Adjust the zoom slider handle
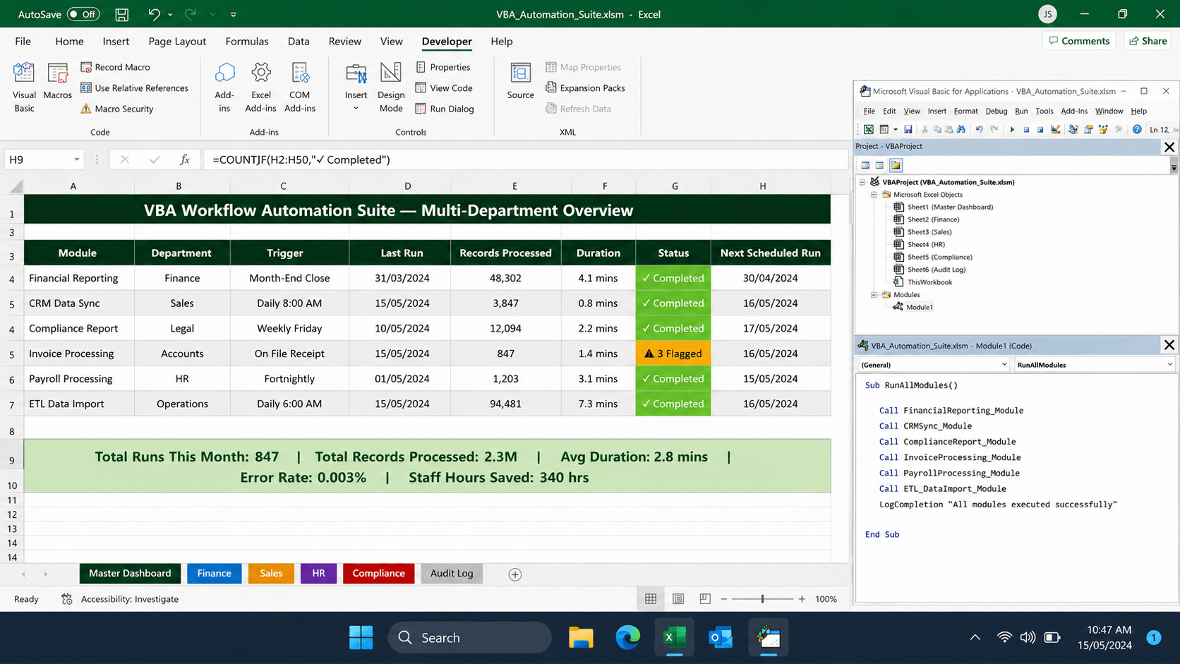1180x664 pixels. tap(762, 598)
